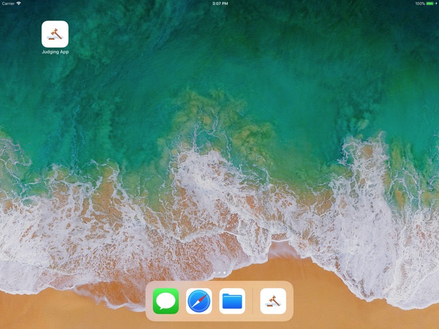Go to the first home screen page dot
439x329 pixels.
click(x=215, y=273)
